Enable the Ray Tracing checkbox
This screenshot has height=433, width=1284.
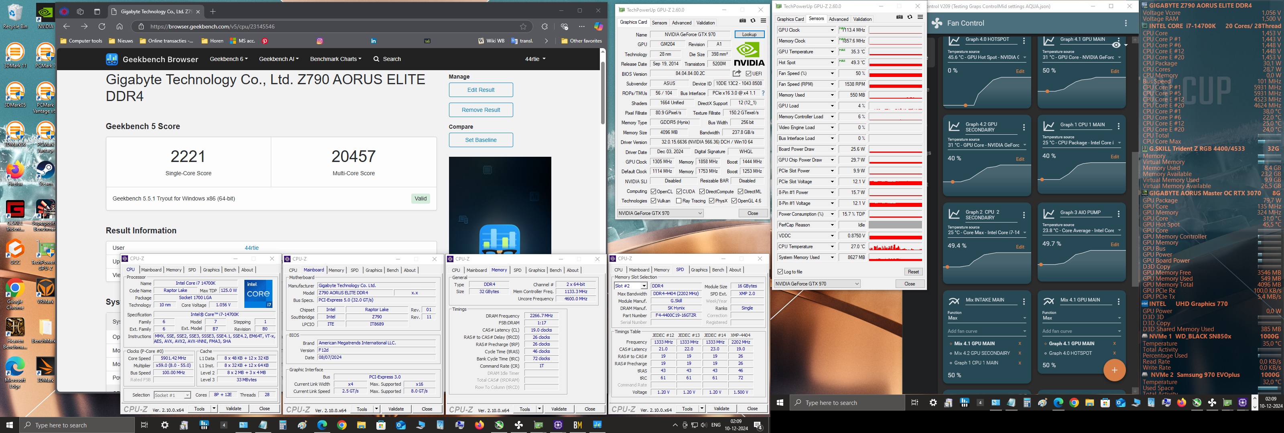point(679,201)
